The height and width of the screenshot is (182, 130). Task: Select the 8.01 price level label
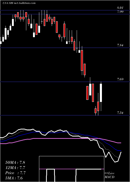pos(120,8)
